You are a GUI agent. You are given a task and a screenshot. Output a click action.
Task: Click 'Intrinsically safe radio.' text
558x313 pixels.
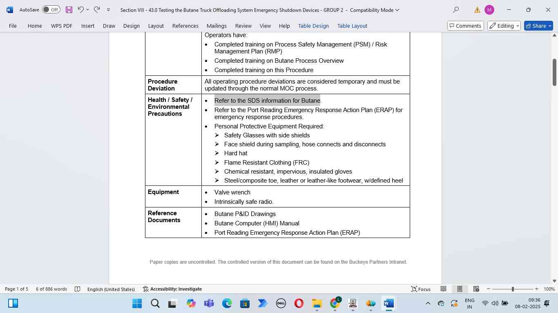click(x=244, y=202)
